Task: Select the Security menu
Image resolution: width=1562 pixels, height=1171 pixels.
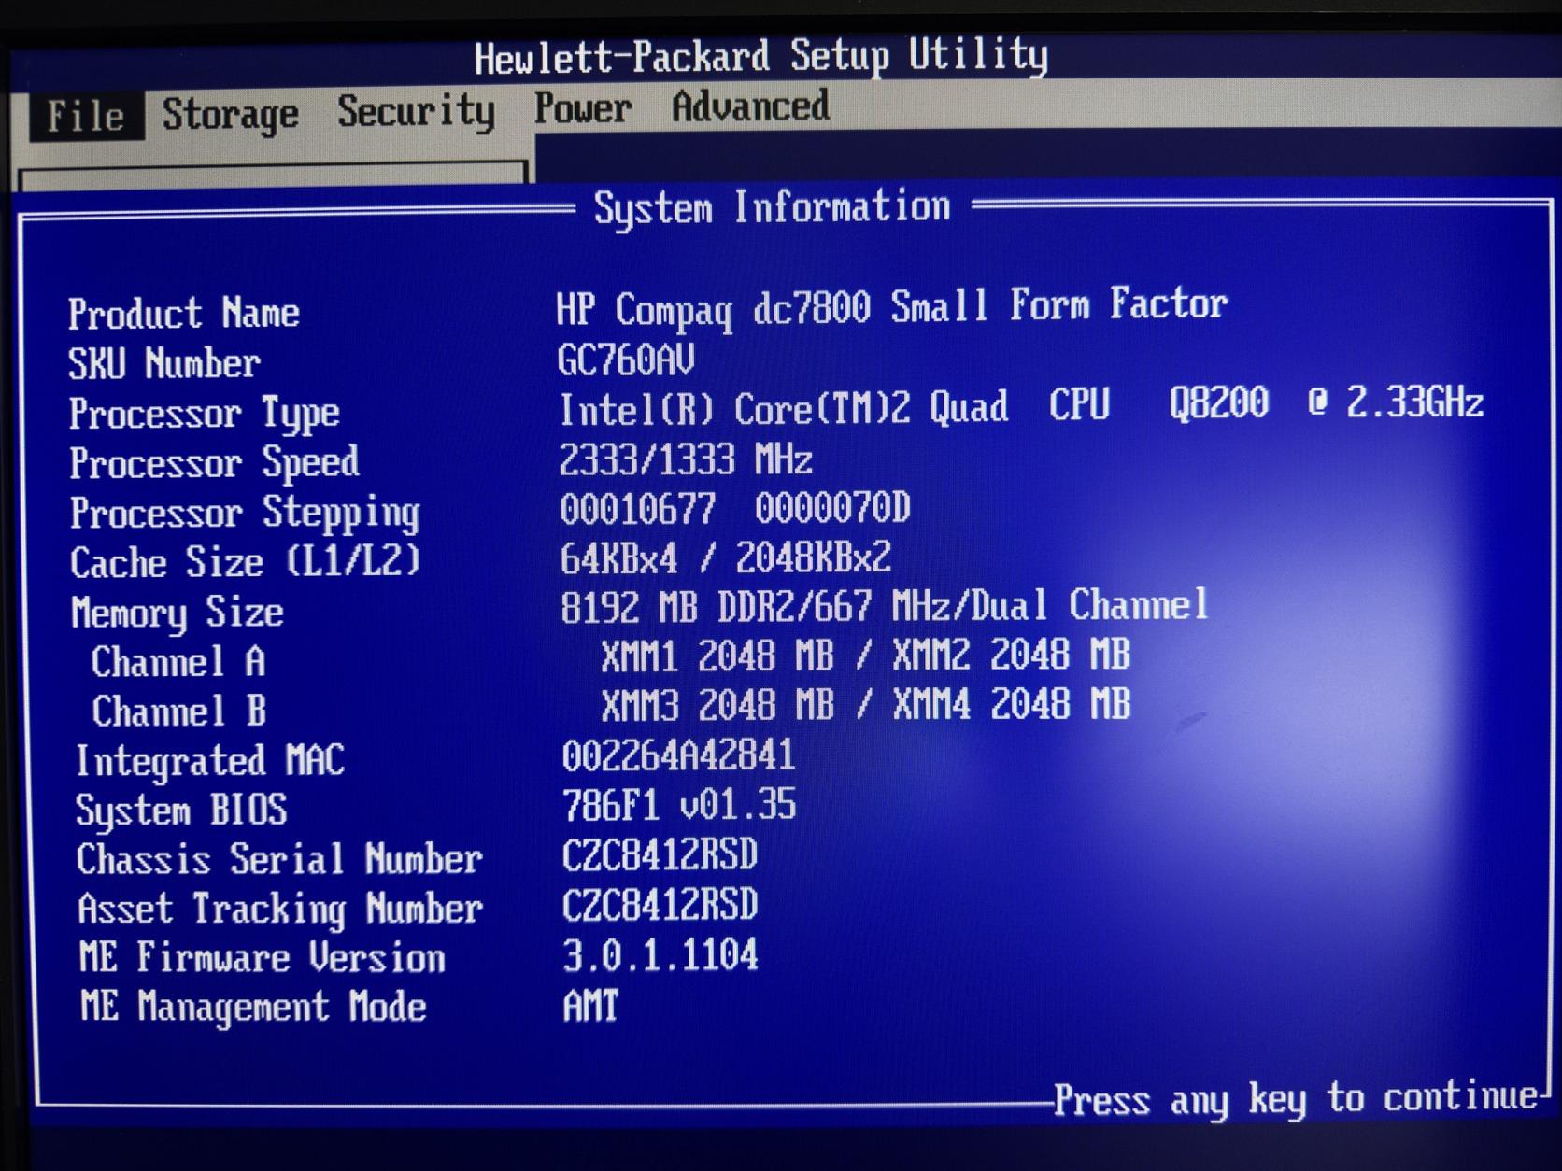Action: [x=416, y=112]
